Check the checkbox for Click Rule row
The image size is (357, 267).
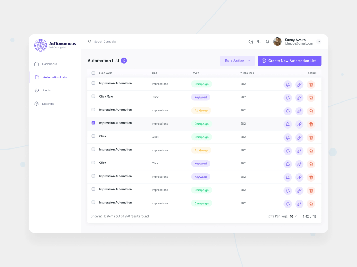93,96
